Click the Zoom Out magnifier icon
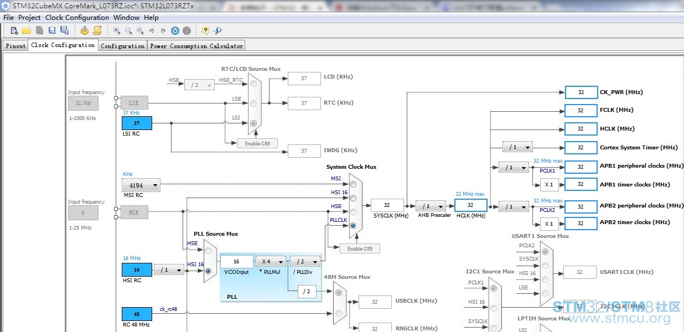Image resolution: width=684 pixels, height=332 pixels. pyautogui.click(x=140, y=31)
